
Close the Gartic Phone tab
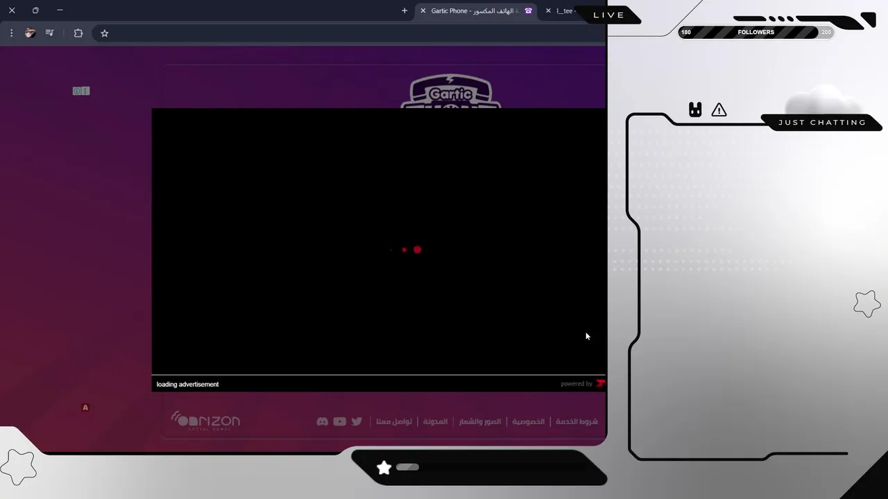click(422, 10)
